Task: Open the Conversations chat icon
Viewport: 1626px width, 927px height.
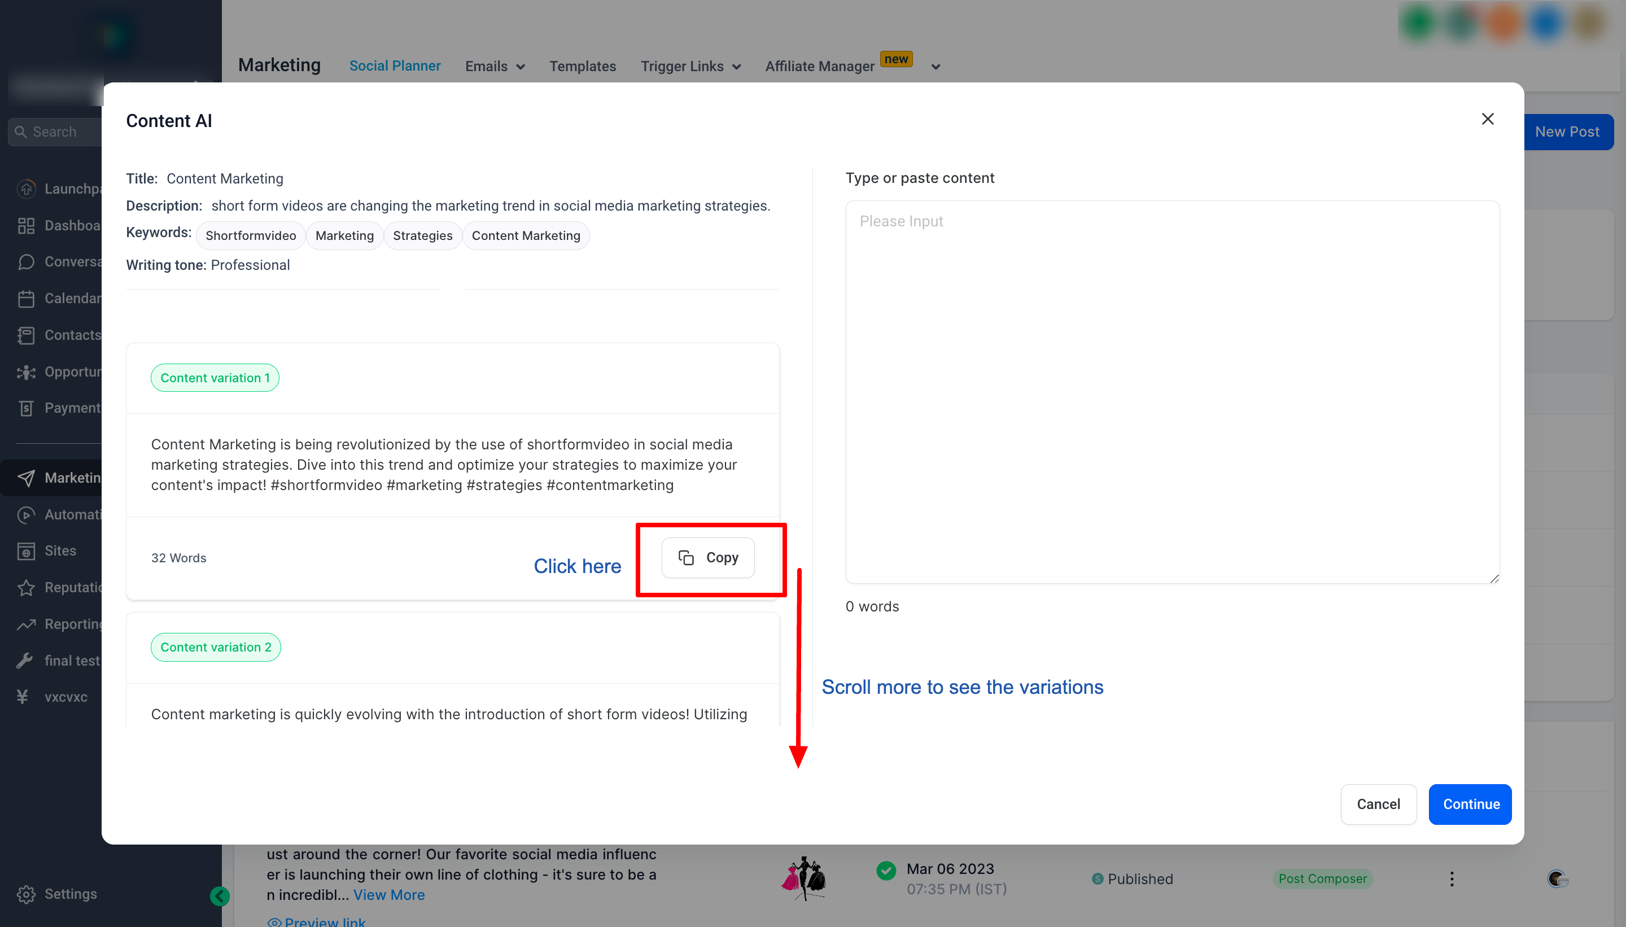Action: click(26, 262)
